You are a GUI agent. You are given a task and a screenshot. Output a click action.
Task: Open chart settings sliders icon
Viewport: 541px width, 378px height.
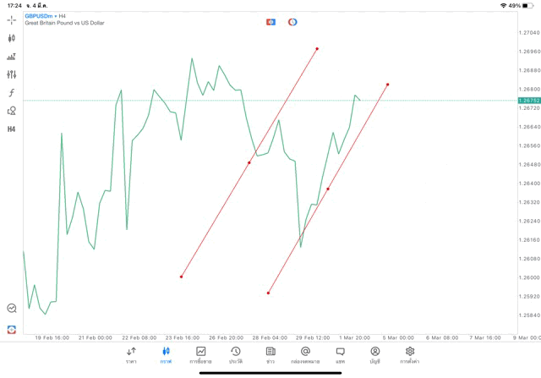(x=12, y=74)
